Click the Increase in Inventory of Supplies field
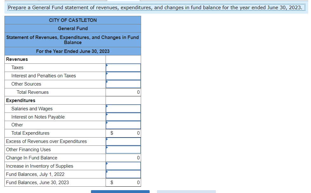Viewport: 311px width, 193px height. point(123,166)
